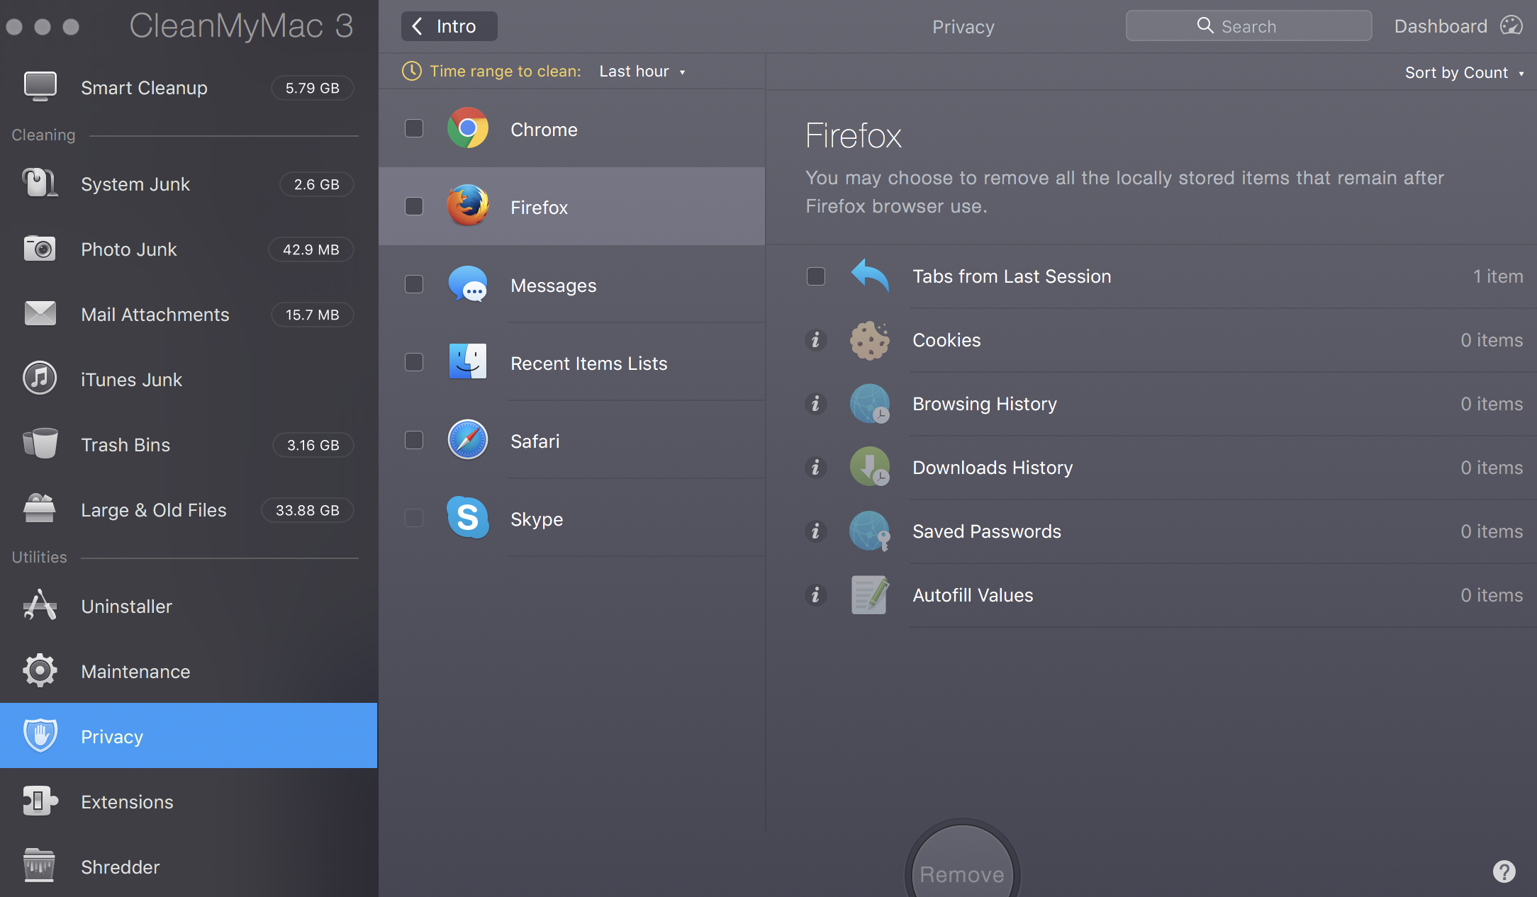Click the Shredder icon
Screen dimensions: 1537x897
[40, 866]
